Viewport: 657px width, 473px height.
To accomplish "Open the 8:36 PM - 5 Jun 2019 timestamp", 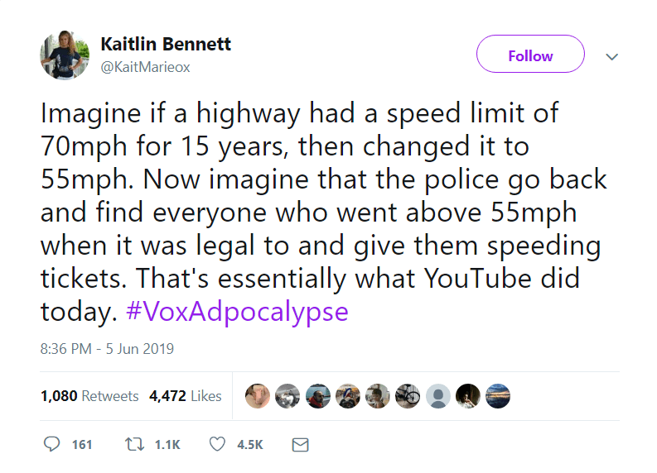I will pyautogui.click(x=107, y=348).
